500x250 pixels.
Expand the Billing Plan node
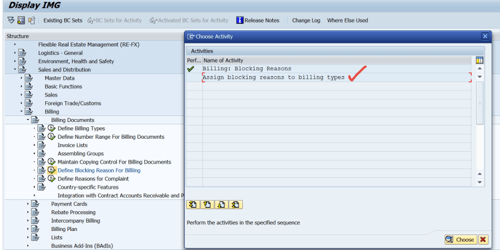click(28, 229)
